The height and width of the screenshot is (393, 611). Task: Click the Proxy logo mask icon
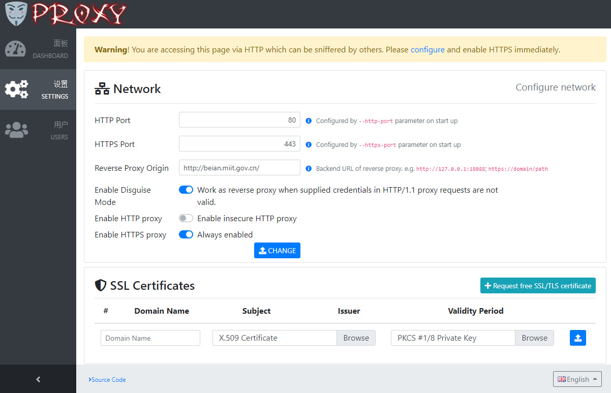click(x=16, y=14)
